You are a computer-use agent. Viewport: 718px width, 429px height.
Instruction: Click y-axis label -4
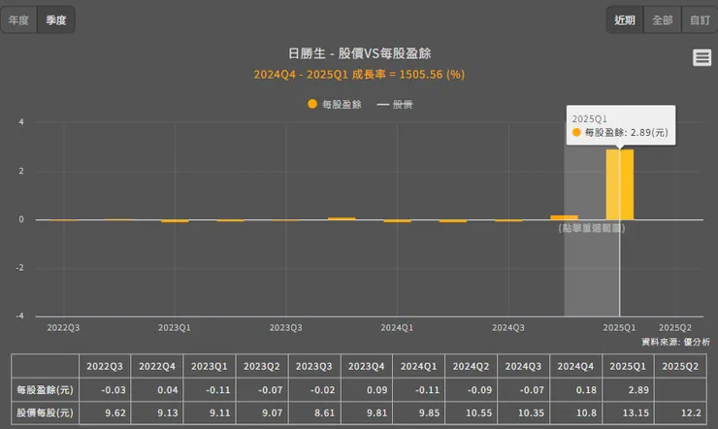pyautogui.click(x=19, y=315)
